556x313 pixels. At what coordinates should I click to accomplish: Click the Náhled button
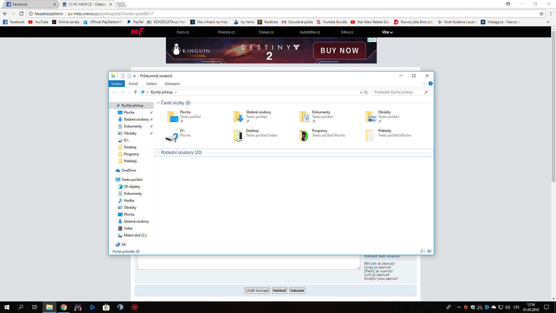click(x=279, y=291)
